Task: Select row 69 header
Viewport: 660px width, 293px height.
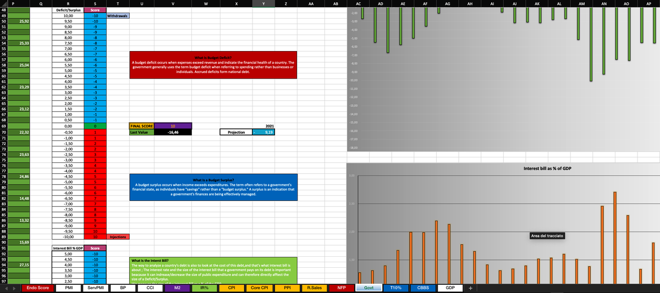Action: (4, 126)
